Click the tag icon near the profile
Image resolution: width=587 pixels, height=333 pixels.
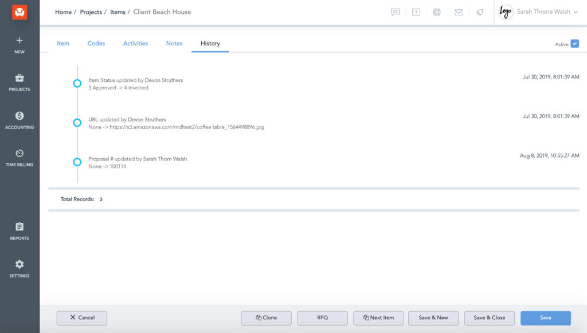(479, 12)
